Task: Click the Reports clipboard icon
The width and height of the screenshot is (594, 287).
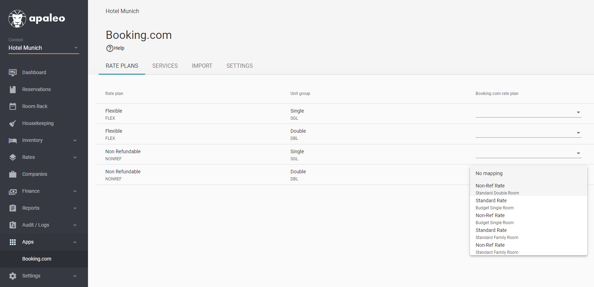Action: [x=13, y=208]
